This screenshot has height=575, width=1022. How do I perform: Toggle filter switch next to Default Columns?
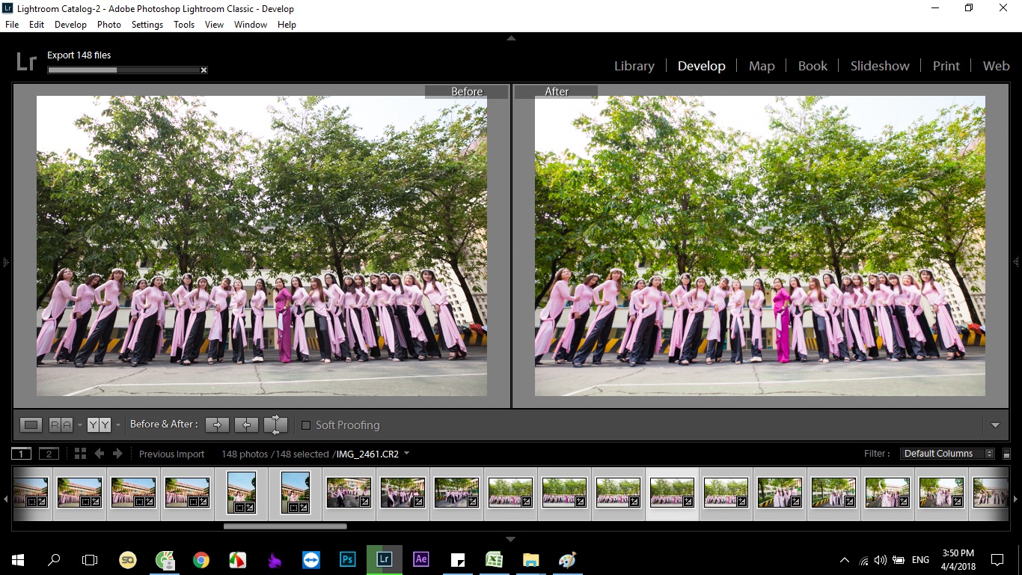point(1006,454)
